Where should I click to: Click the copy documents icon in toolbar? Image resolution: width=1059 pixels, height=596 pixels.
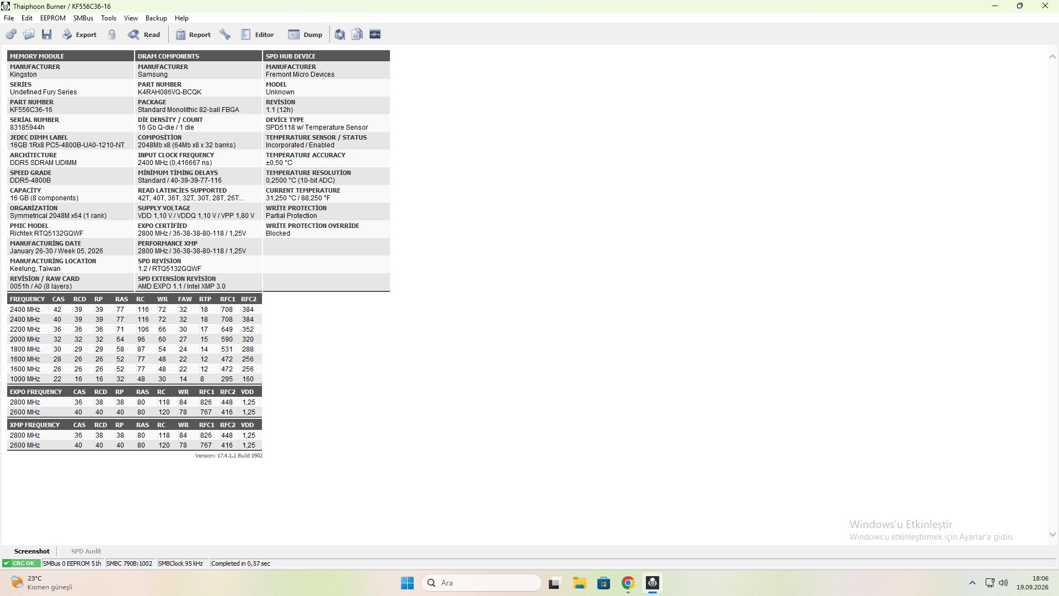pyautogui.click(x=357, y=34)
